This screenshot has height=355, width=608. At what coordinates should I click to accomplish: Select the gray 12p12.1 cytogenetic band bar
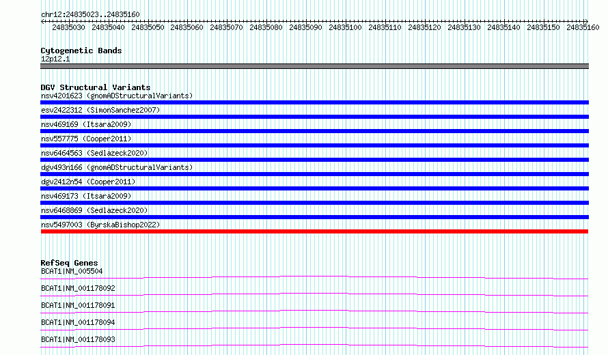click(x=314, y=66)
